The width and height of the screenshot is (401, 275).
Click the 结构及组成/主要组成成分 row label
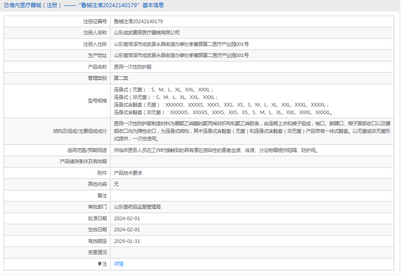80,131
